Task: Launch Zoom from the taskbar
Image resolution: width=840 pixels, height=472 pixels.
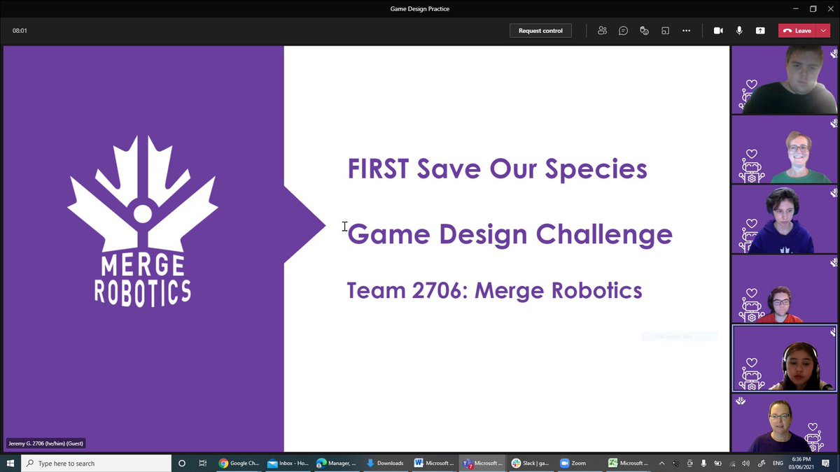Action: pos(577,463)
